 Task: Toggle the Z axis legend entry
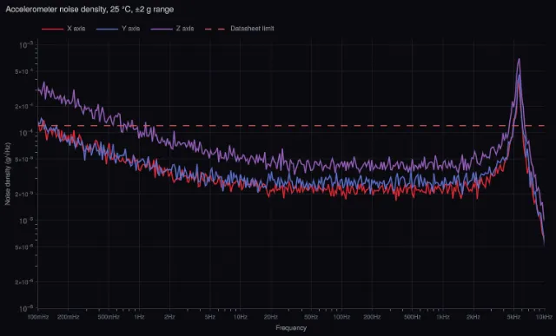coord(172,29)
